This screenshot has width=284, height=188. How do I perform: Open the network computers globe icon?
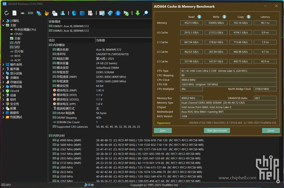click(110, 13)
